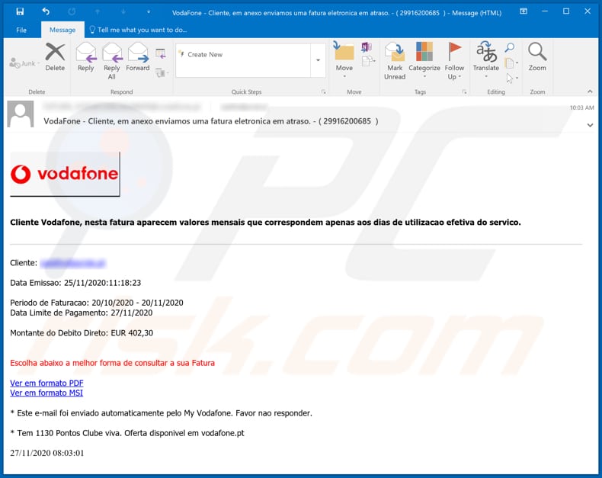
Task: Open the File tab
Action: (x=21, y=30)
